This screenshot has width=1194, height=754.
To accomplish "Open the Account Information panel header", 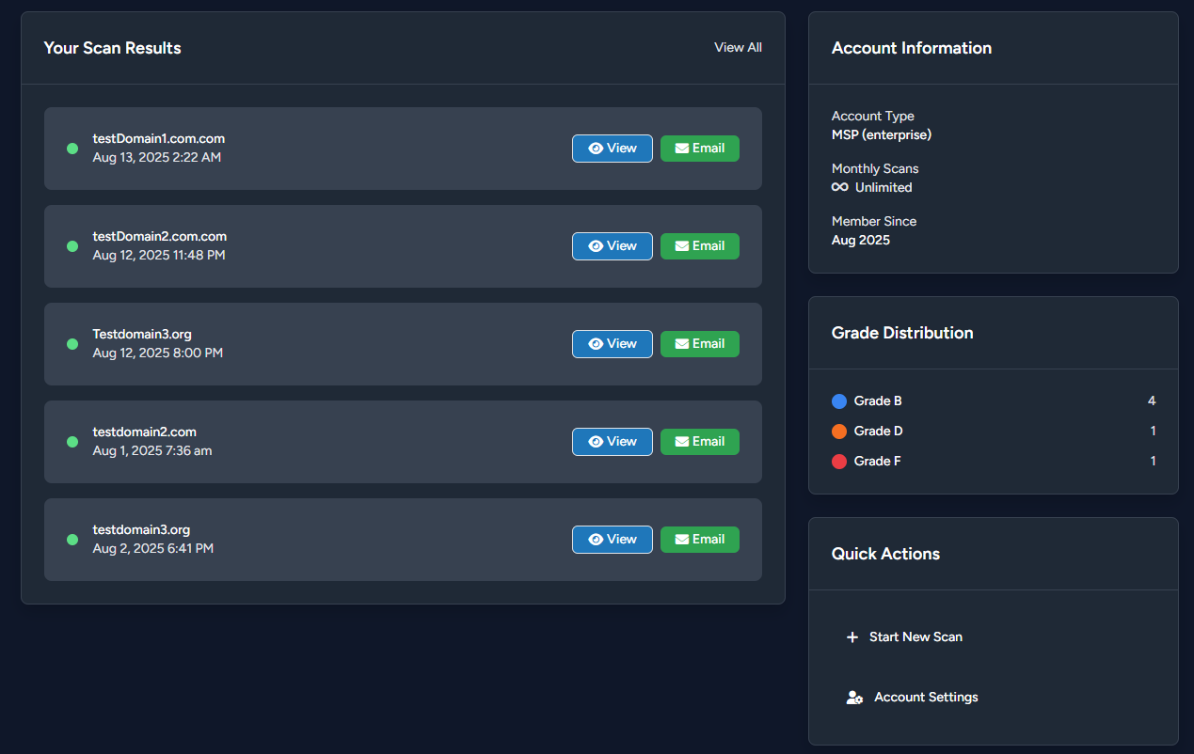I will tap(911, 47).
